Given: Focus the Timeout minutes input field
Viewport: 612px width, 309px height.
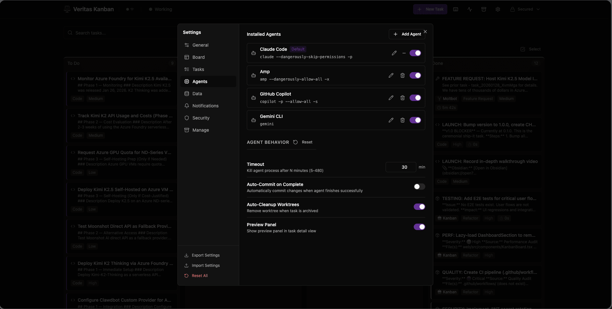Looking at the screenshot, I should tap(401, 167).
